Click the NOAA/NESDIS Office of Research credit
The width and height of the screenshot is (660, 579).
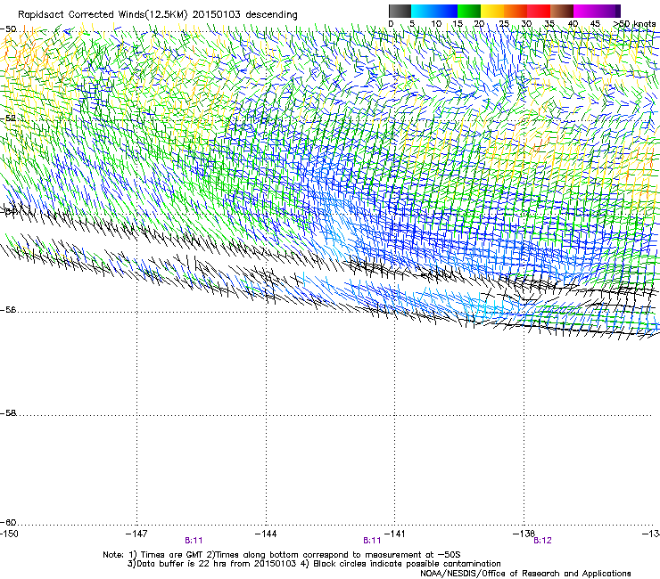[525, 573]
